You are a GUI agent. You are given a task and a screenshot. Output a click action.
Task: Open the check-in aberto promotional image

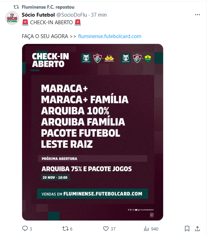[x=93, y=132]
